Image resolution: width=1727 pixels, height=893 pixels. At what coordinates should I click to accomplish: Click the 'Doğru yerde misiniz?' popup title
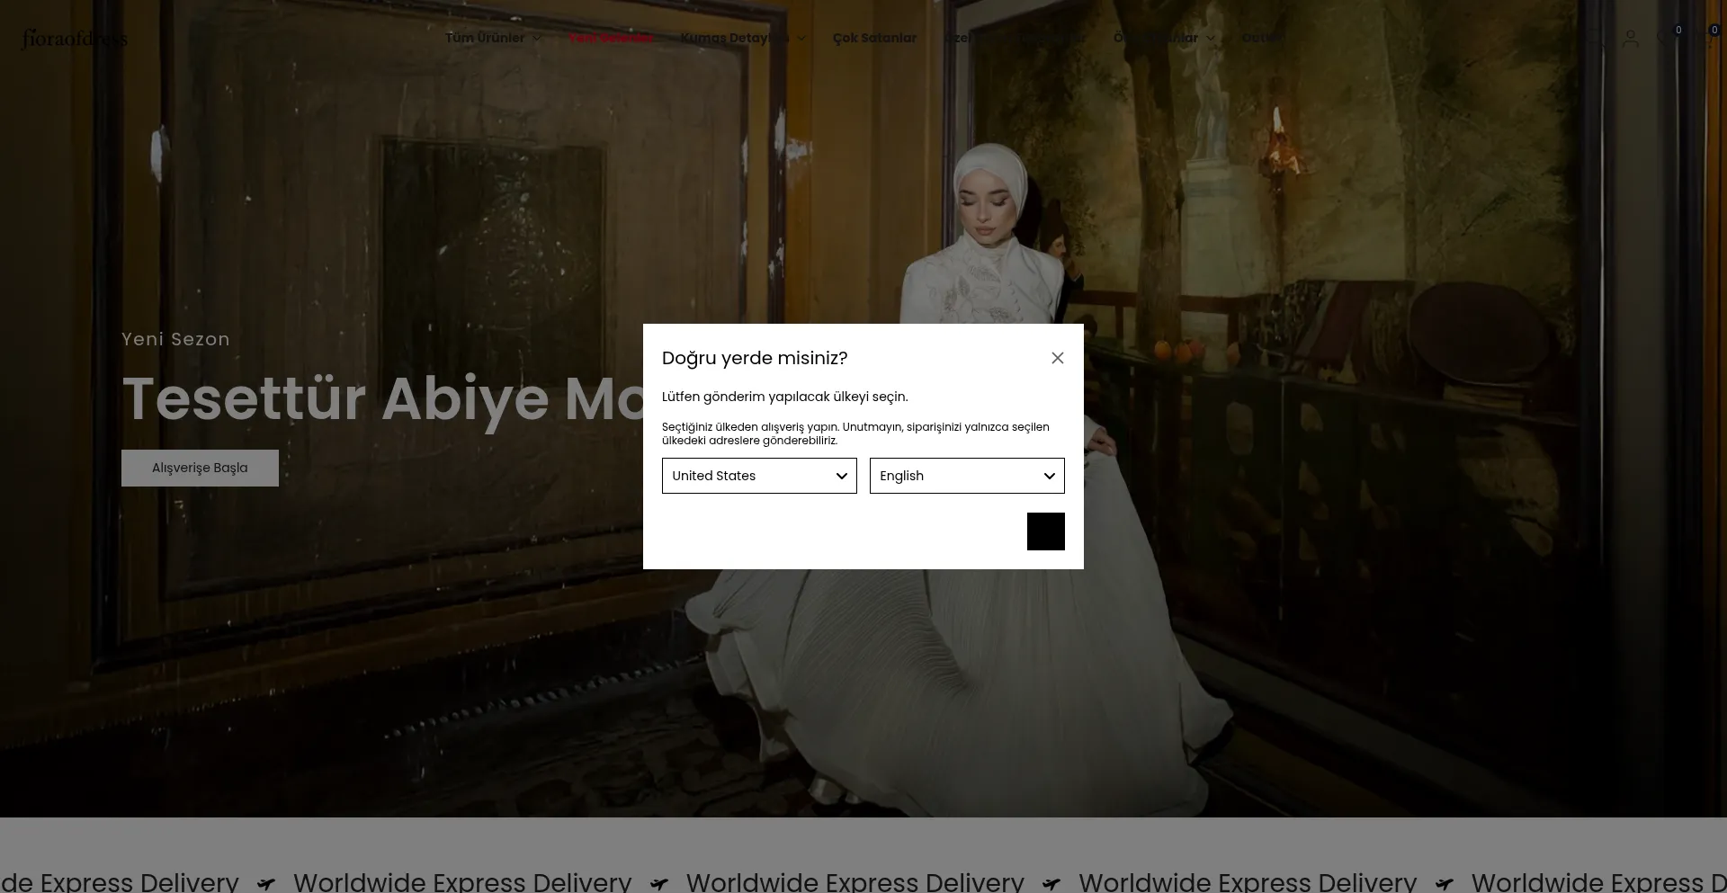tap(755, 358)
